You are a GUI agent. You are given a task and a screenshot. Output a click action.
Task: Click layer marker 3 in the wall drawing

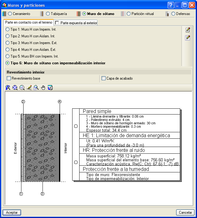click(43, 194)
